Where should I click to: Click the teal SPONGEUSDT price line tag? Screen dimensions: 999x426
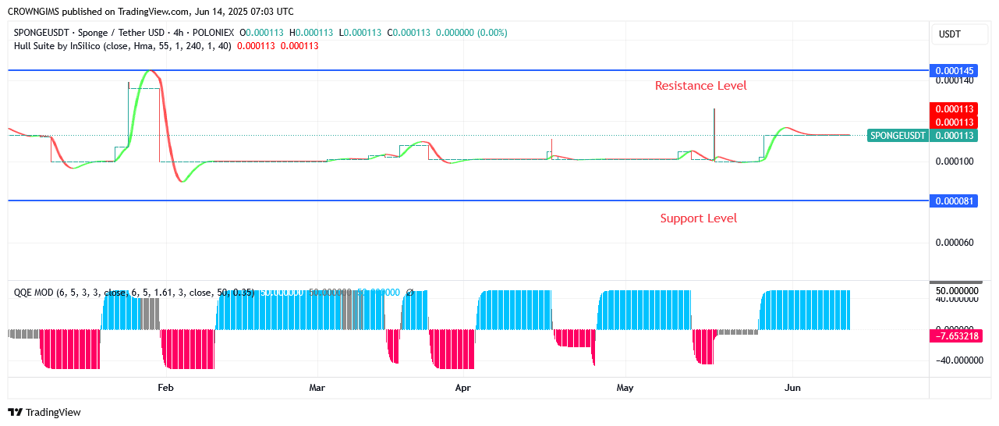click(x=898, y=135)
